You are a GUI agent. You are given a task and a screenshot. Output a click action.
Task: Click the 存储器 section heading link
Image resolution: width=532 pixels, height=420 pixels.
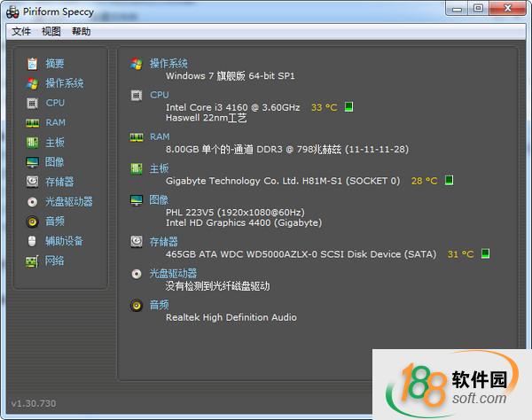(163, 241)
